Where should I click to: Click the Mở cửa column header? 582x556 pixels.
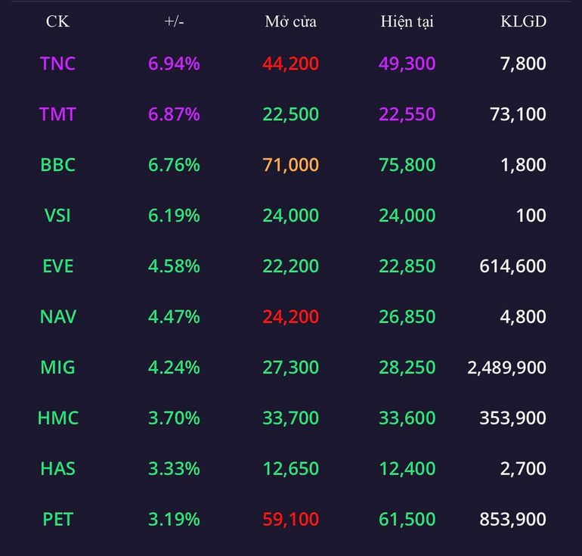pyautogui.click(x=291, y=21)
